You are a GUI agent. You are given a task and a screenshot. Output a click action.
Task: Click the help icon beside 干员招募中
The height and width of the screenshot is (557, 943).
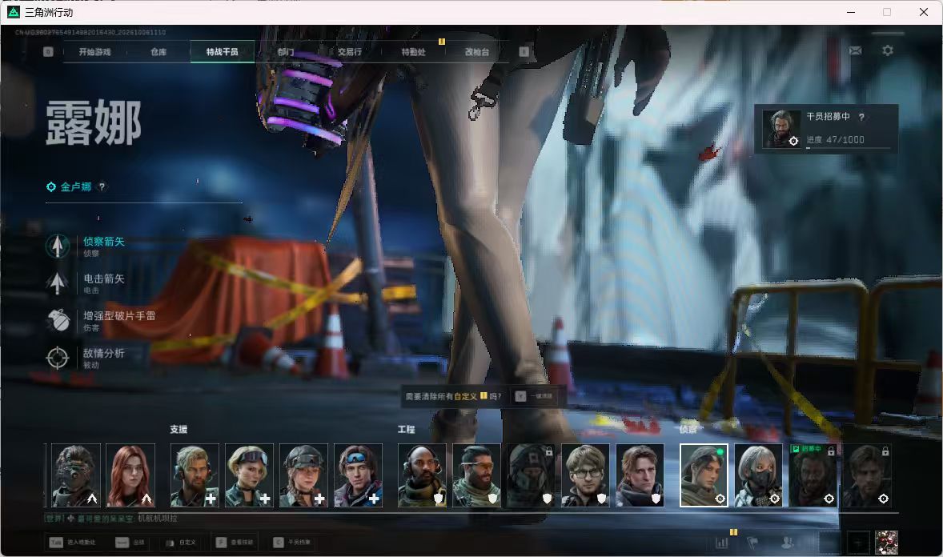click(862, 117)
